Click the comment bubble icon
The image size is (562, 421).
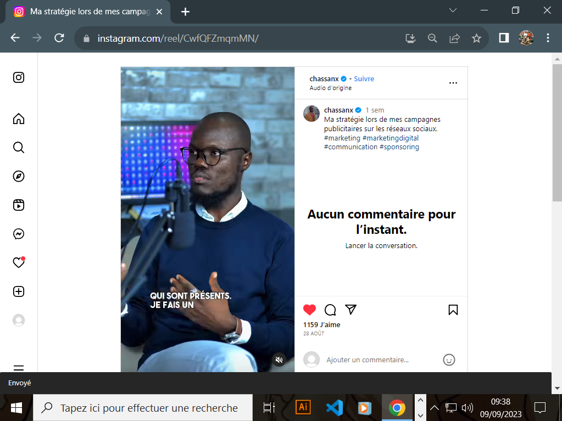[330, 310]
